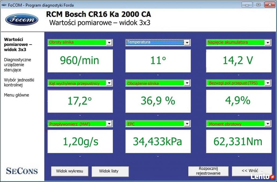The image size is (277, 182).
Task: Click the Widok wykresu button
Action: pyautogui.click(x=70, y=171)
